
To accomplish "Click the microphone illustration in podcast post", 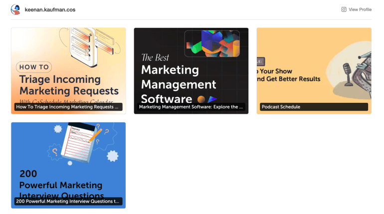I will pyautogui.click(x=348, y=74).
